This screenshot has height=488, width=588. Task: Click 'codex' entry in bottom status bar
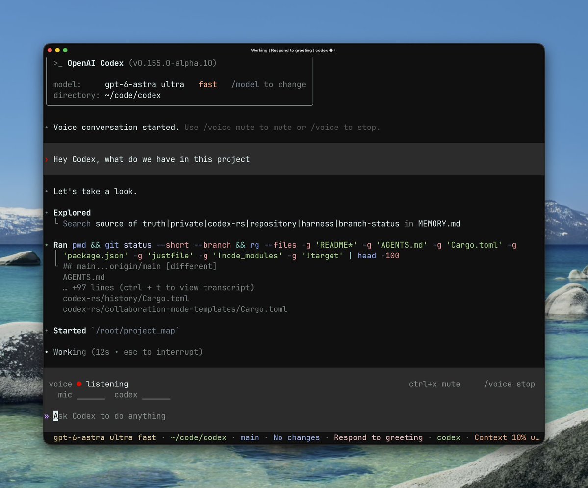point(449,437)
